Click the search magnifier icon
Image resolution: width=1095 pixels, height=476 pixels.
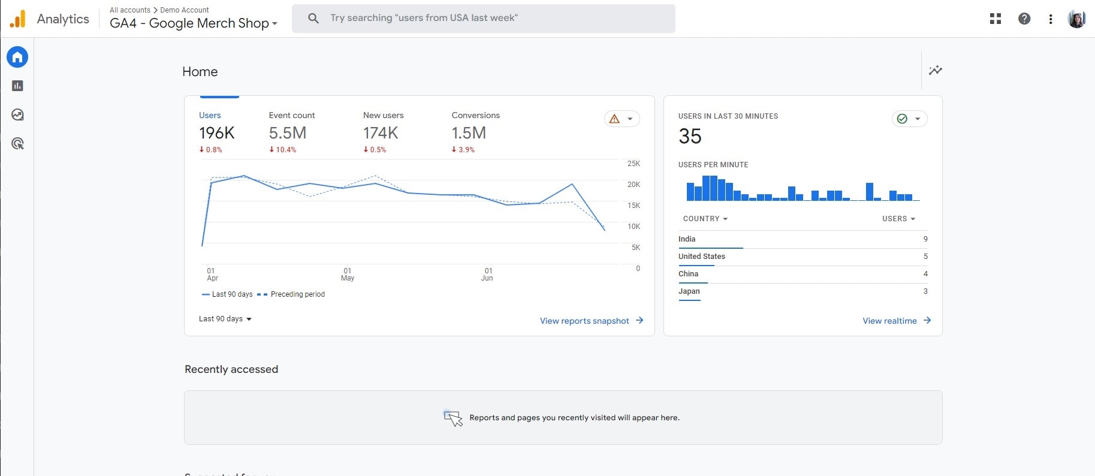(x=313, y=18)
